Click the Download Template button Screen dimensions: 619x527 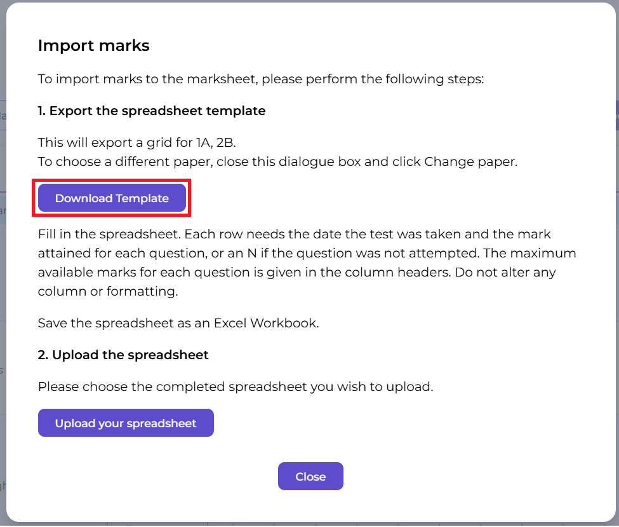point(112,198)
